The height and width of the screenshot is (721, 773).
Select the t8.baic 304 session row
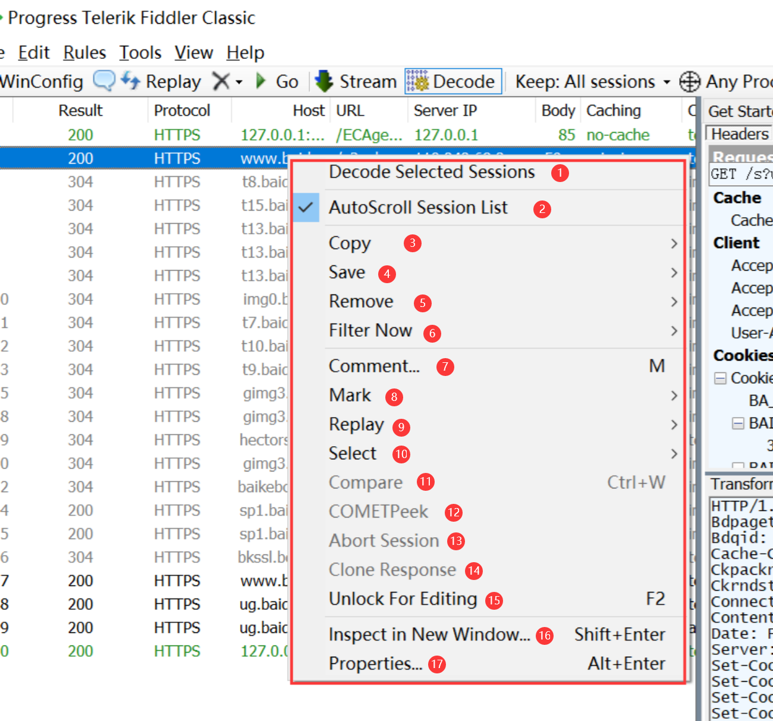click(144, 182)
